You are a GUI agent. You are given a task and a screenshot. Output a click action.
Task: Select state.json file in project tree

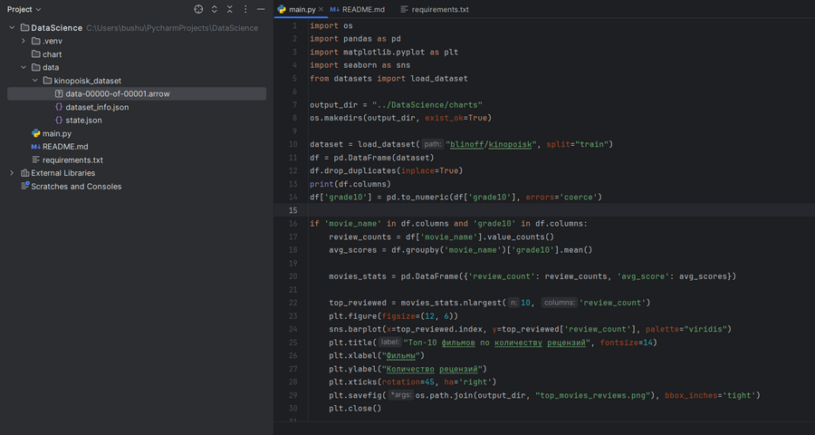pos(83,121)
